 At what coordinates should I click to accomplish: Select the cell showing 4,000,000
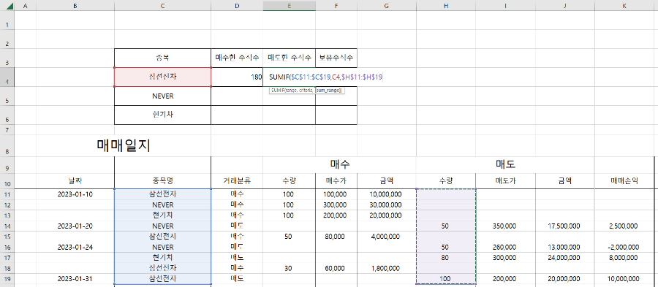[387, 237]
